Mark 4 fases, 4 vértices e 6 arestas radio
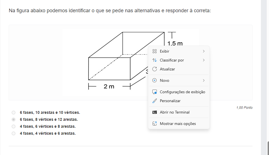 pyautogui.click(x=14, y=133)
